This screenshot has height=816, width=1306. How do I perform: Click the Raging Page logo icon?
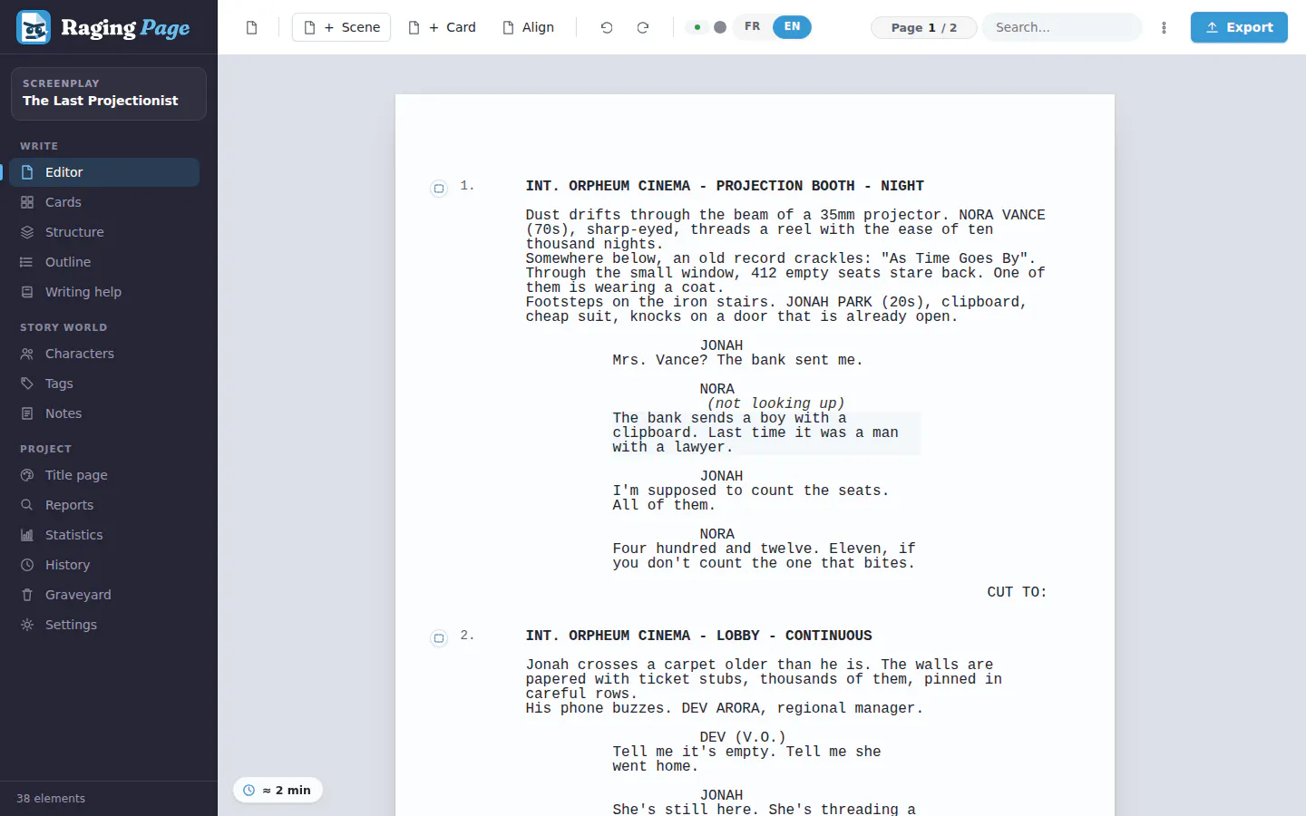tap(34, 27)
